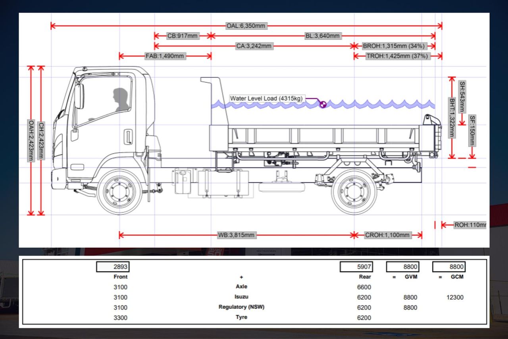
Task: Select the Regulatory (NSW) row label
Action: (241, 307)
